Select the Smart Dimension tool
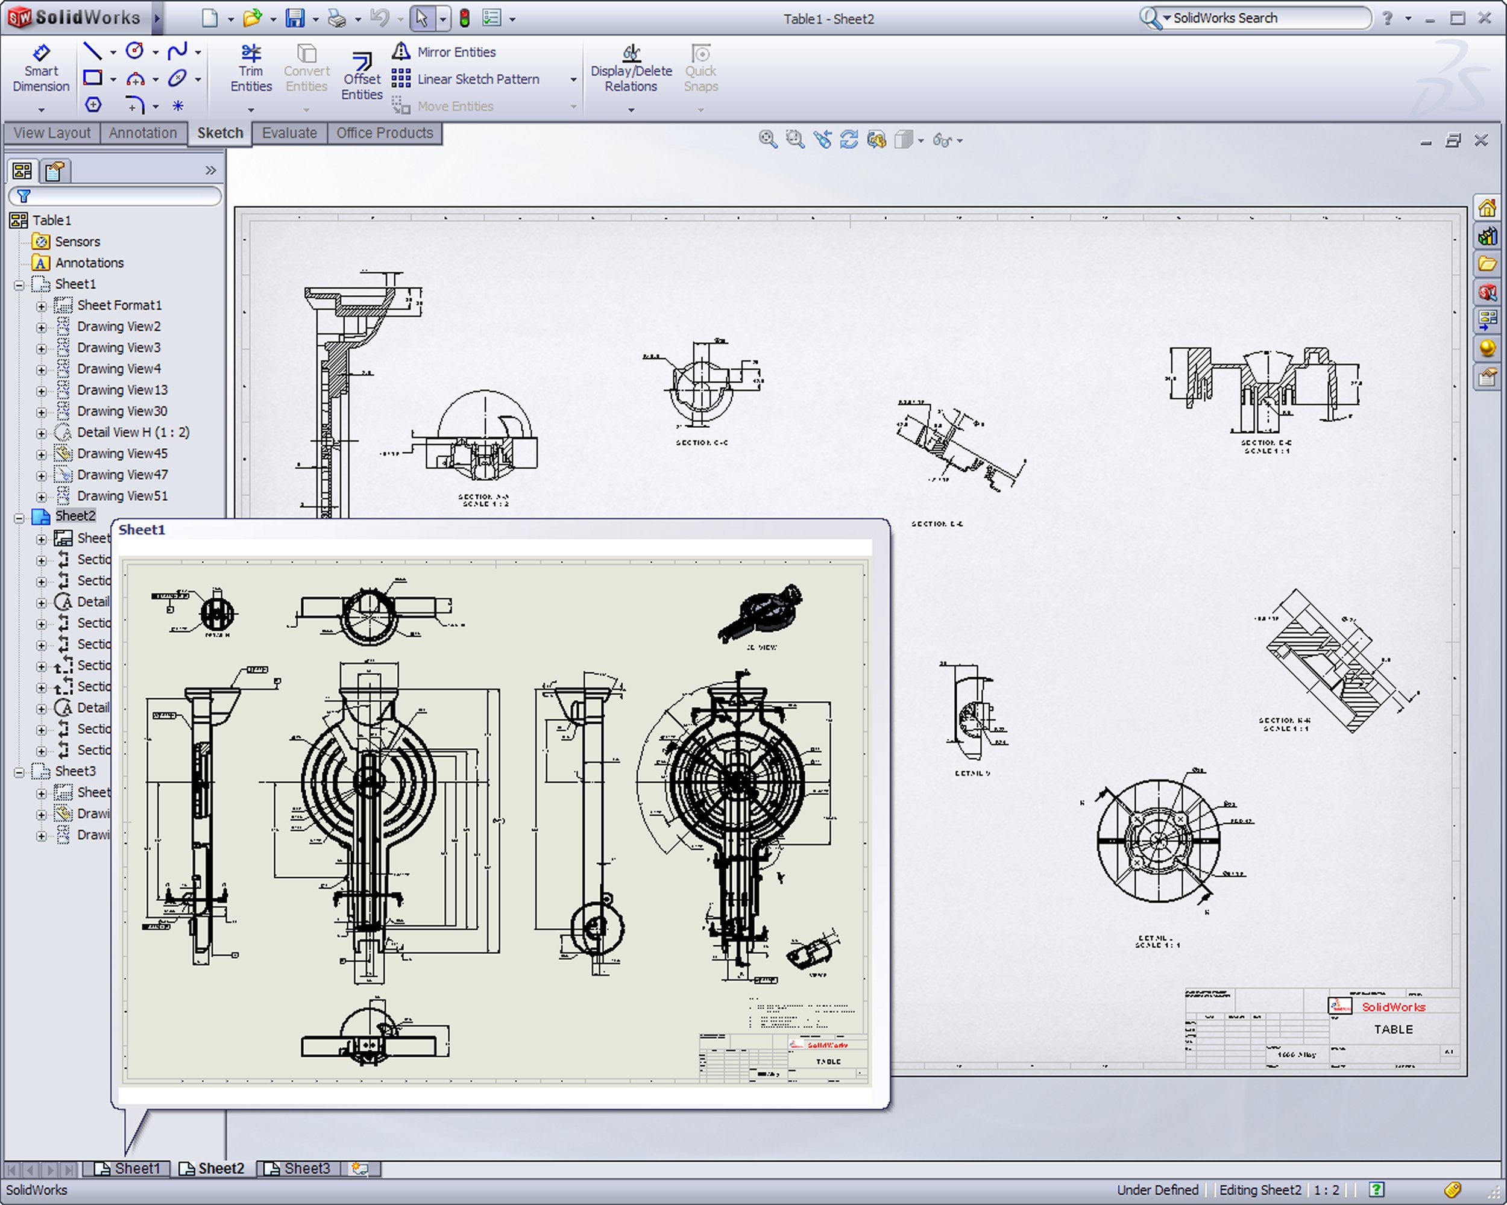 coord(40,69)
